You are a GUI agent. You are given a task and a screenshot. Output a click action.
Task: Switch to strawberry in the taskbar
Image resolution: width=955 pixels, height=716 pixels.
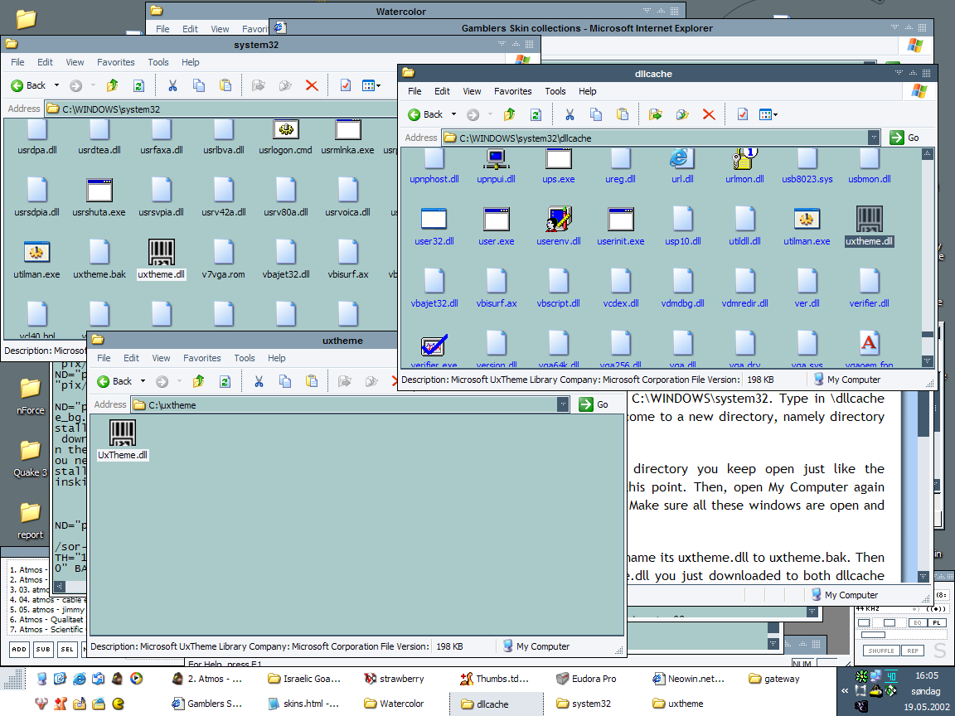pyautogui.click(x=394, y=679)
